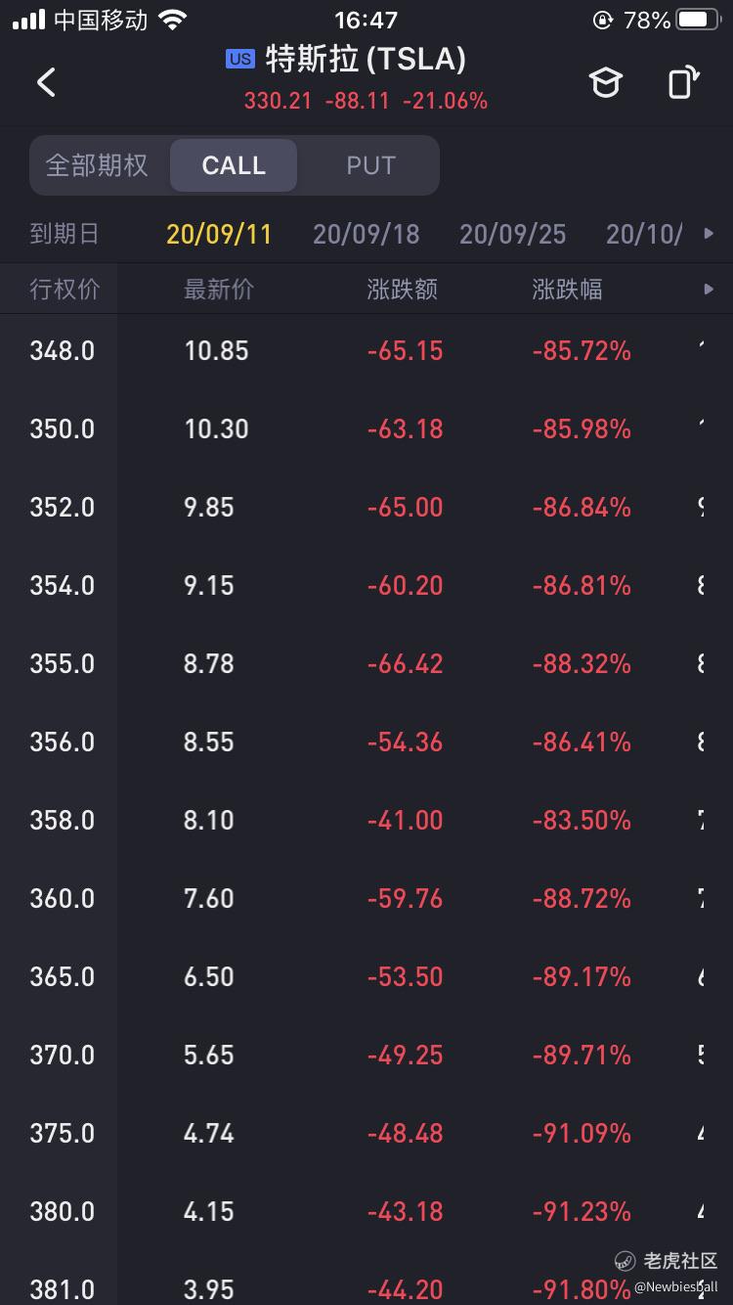733x1305 pixels.
Task: Tap the rotate screen icon
Action: (684, 82)
